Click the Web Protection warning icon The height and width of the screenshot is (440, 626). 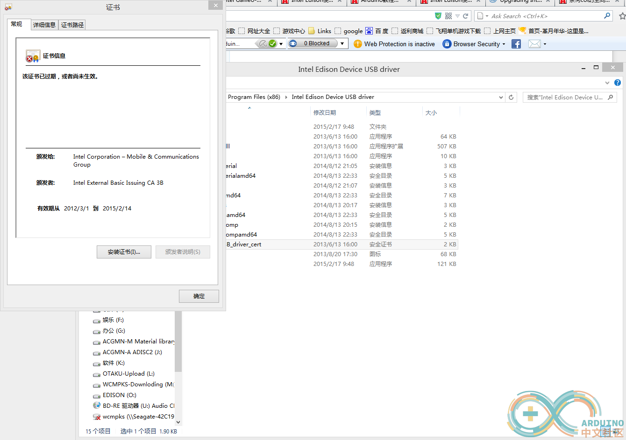click(x=358, y=44)
